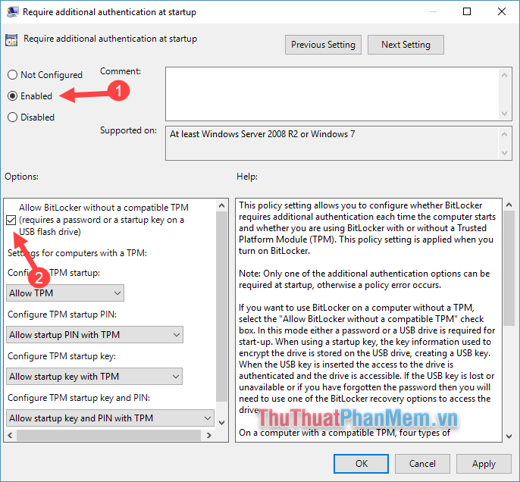
Task: Click Help pane scrollbar down arrow
Action: tap(509, 437)
